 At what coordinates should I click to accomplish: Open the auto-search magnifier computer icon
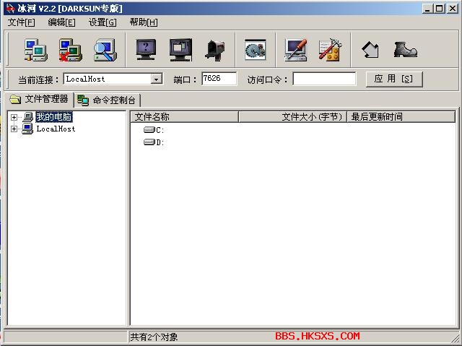[105, 50]
